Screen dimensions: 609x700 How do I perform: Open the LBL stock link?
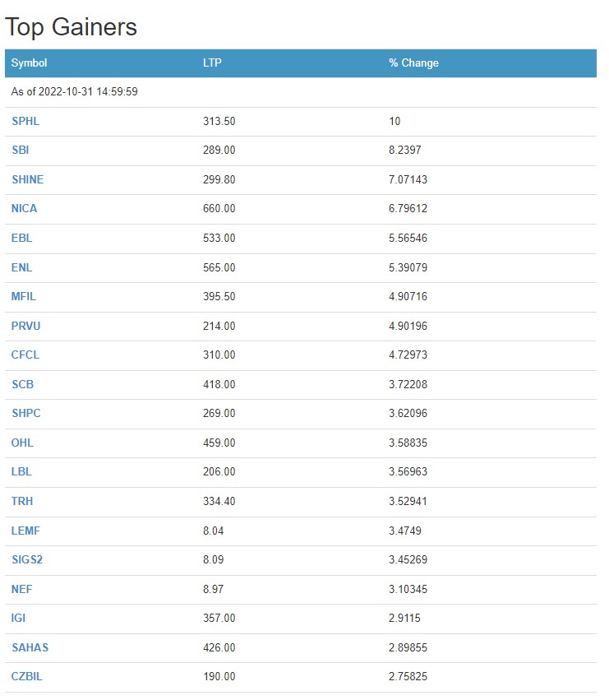tap(21, 471)
